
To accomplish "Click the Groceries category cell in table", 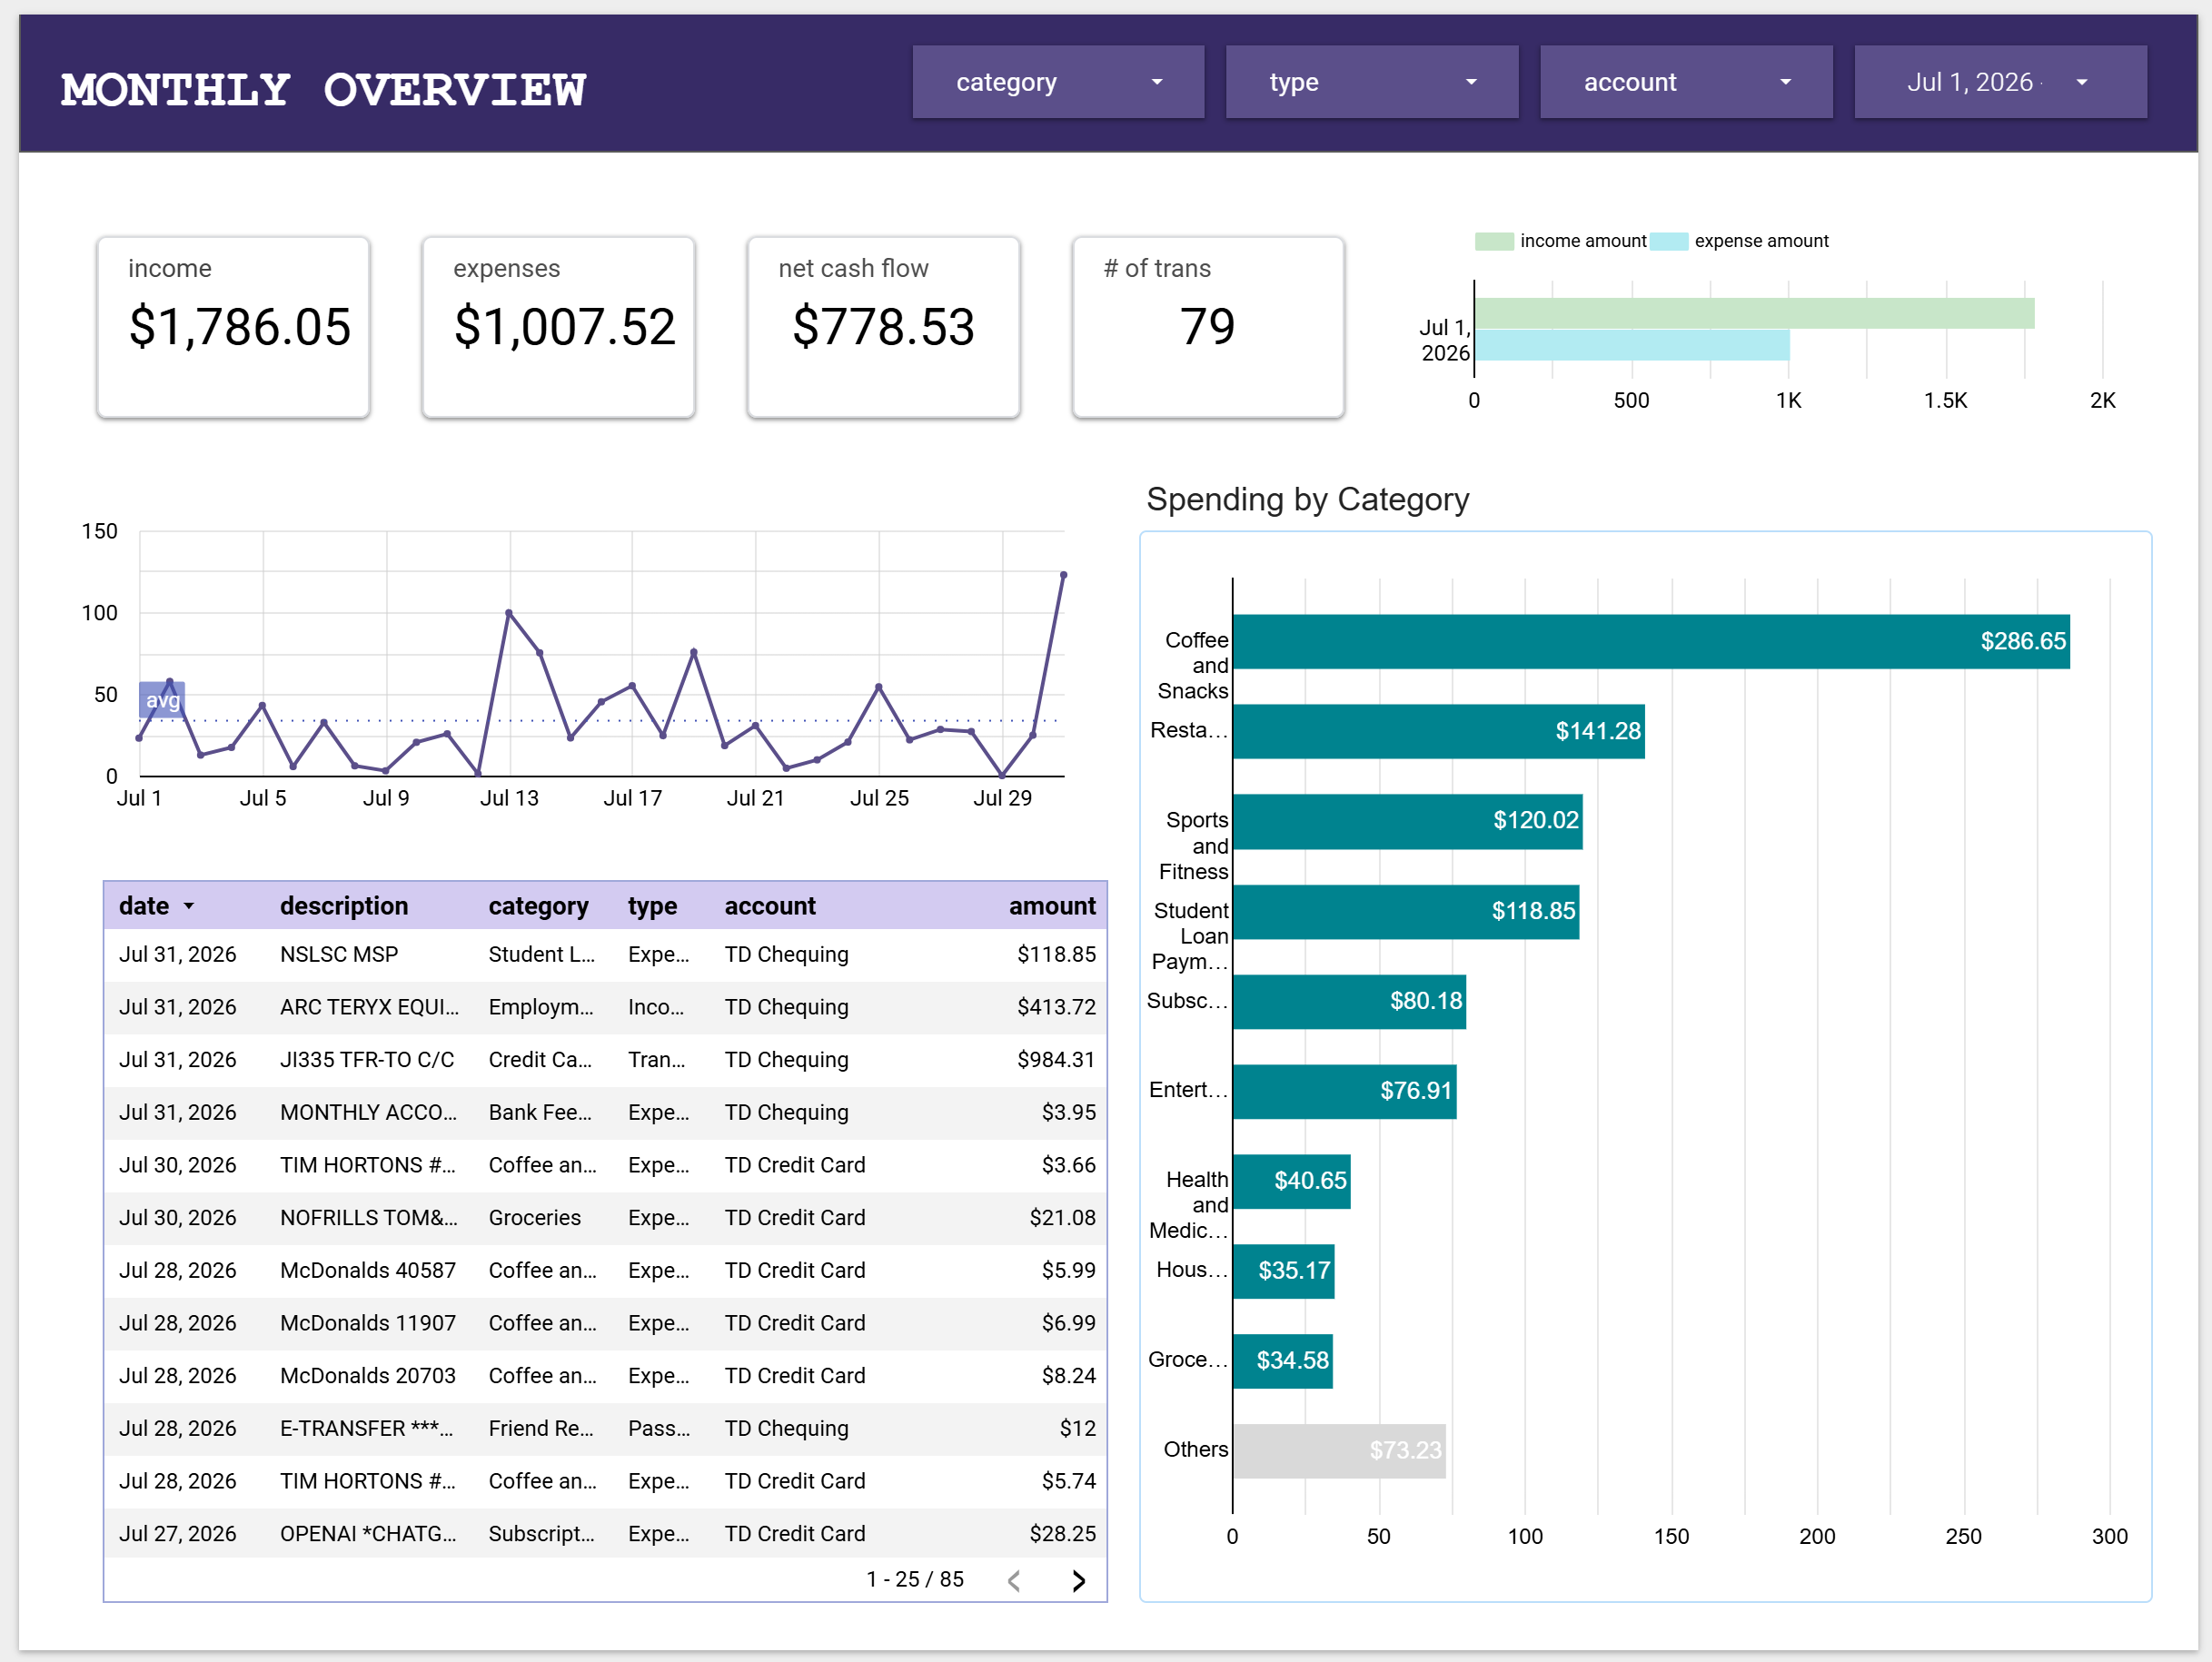I will click(535, 1218).
